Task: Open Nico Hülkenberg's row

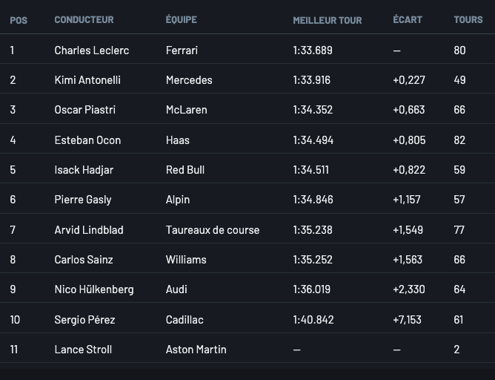Action: point(94,289)
